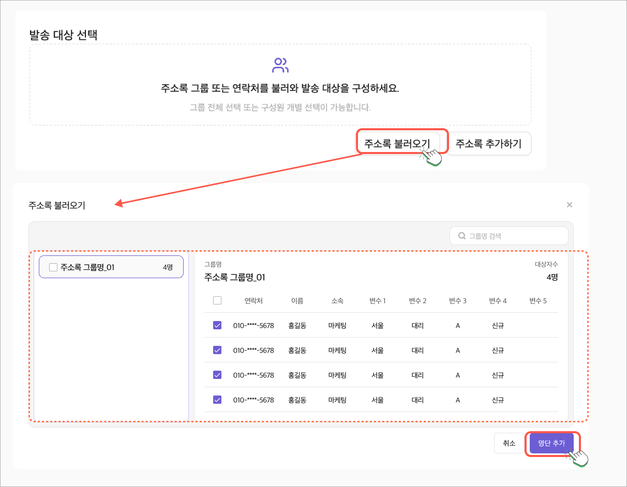Image resolution: width=627 pixels, height=487 pixels.
Task: Click the 이름 column header
Action: [297, 301]
